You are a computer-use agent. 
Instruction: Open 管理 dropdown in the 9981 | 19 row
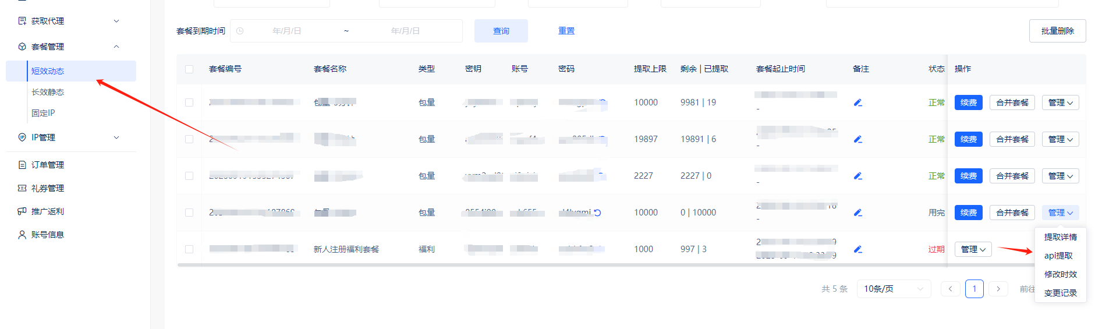click(1061, 102)
